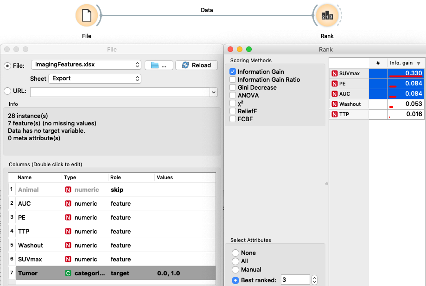Image resolution: width=426 pixels, height=286 pixels.
Task: Open the folder browse file button
Action: point(159,65)
